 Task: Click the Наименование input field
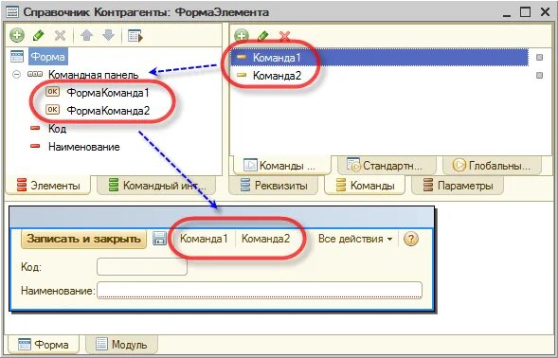point(260,290)
